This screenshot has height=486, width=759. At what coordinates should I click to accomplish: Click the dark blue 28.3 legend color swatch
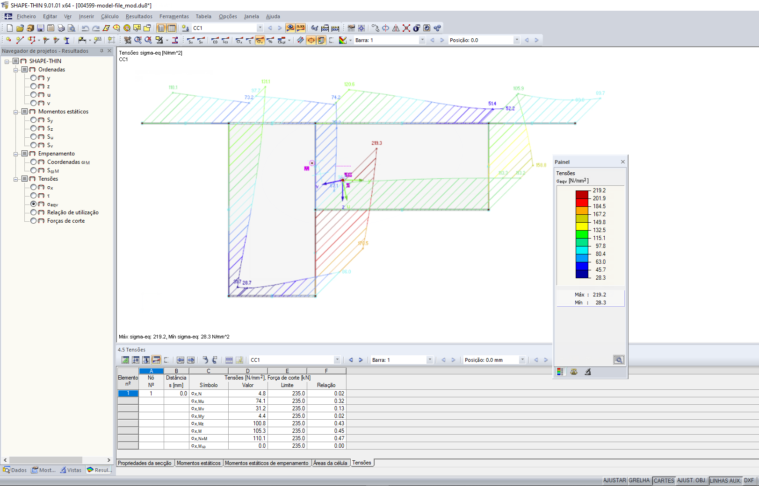pos(582,274)
